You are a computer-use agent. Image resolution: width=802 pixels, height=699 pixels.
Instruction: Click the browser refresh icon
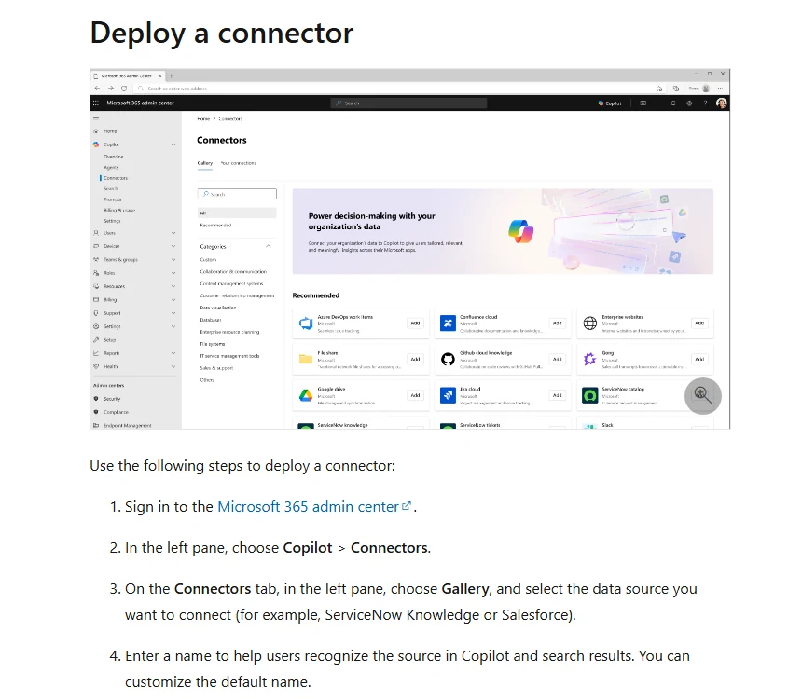click(124, 89)
